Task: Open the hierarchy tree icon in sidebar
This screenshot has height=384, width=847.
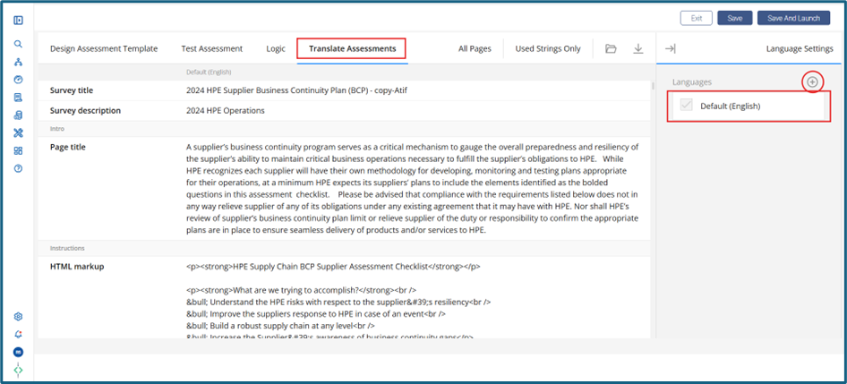Action: pyautogui.click(x=18, y=62)
